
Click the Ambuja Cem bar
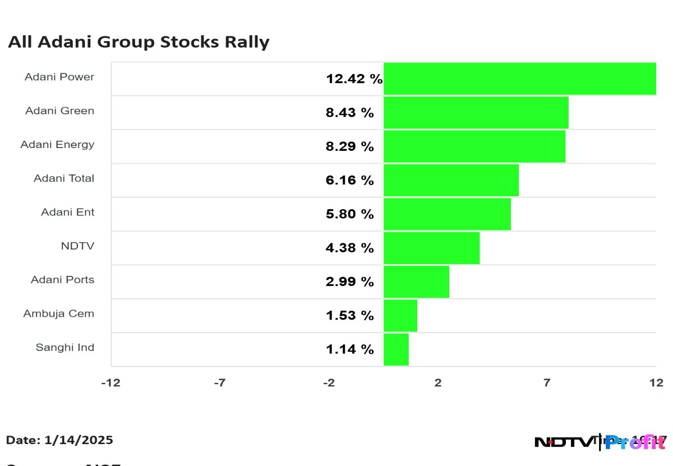pos(400,316)
